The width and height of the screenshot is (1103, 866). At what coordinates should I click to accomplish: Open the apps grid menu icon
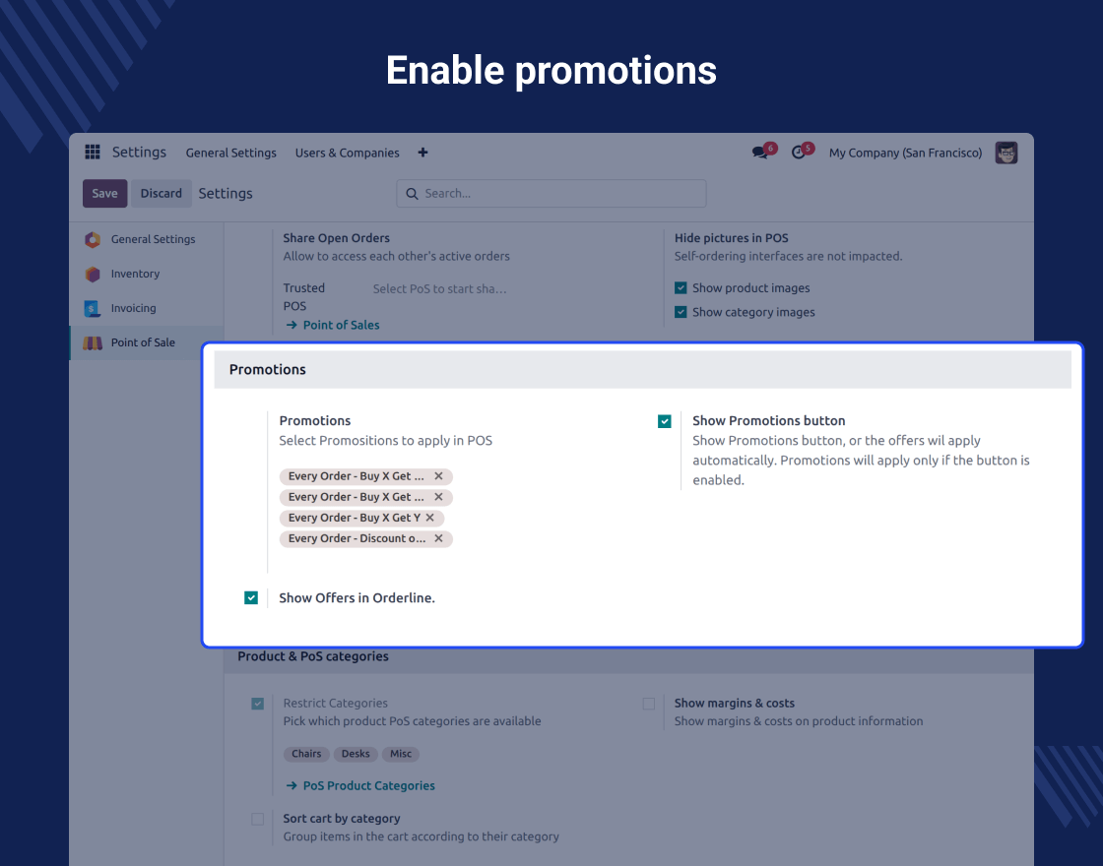[93, 153]
